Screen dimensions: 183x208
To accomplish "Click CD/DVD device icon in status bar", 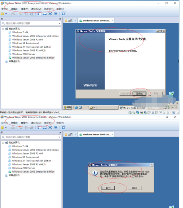I will click(134, 113).
